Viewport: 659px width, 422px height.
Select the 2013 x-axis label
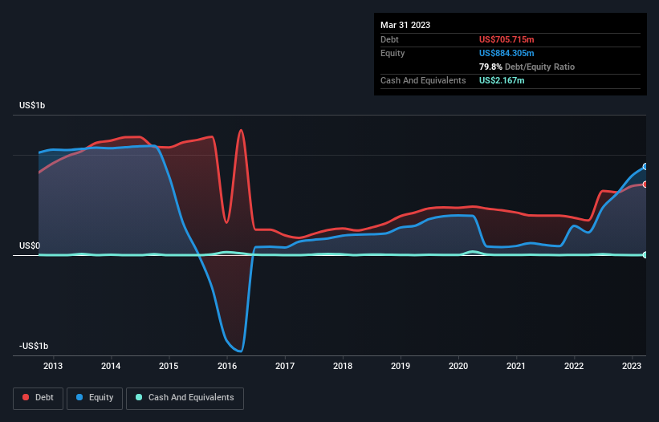point(53,366)
